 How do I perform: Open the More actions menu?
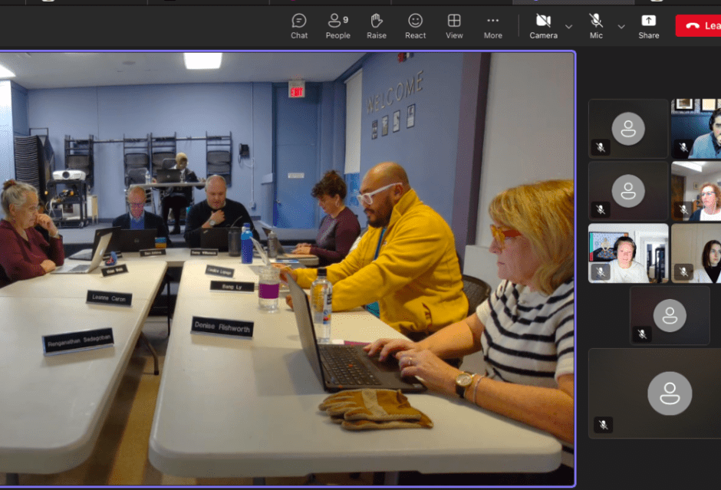(x=492, y=25)
